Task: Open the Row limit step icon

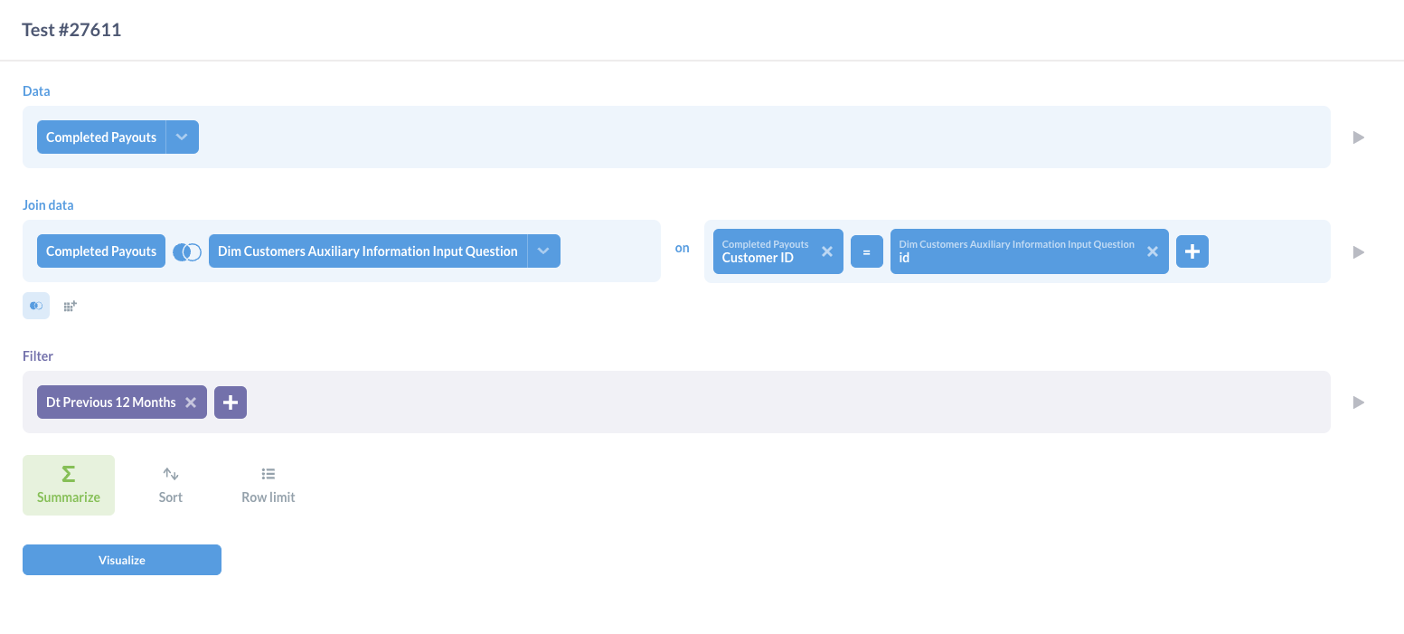Action: click(267, 484)
